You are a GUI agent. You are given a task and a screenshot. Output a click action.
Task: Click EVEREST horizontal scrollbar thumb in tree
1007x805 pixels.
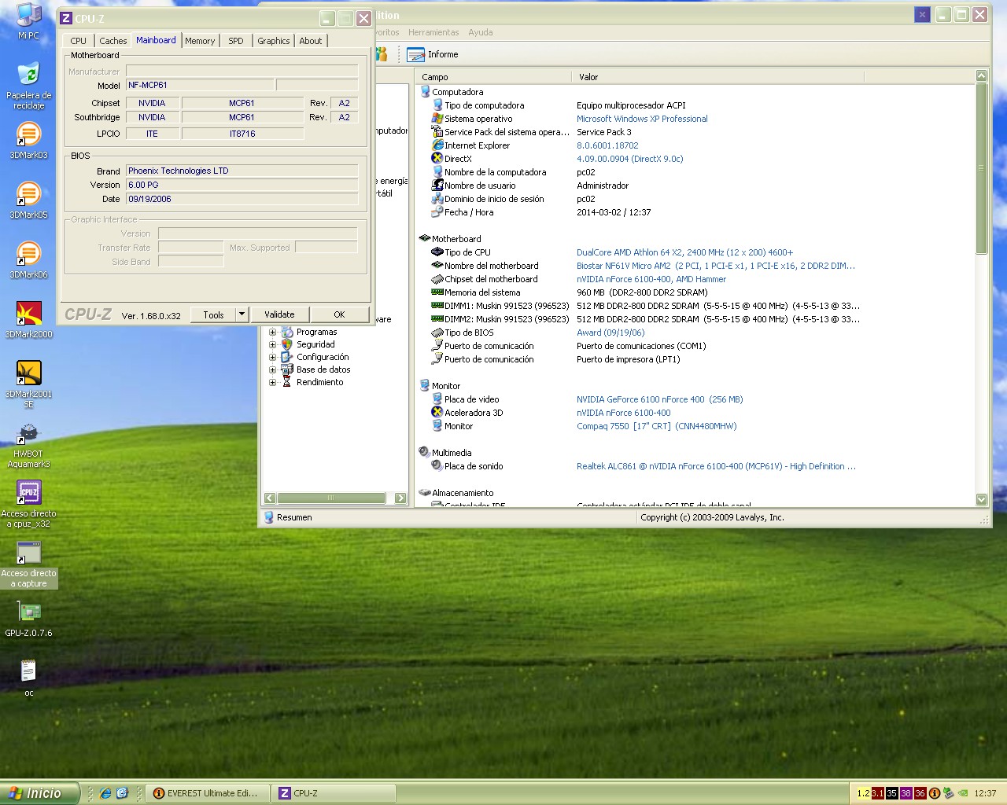[330, 498]
